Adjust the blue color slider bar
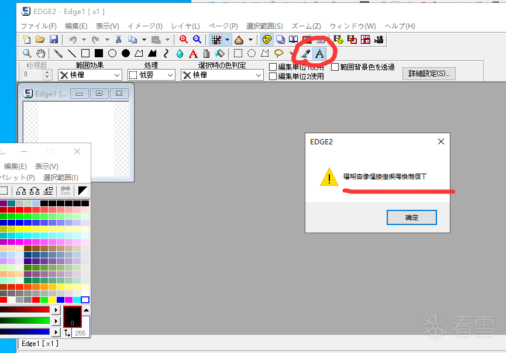The height and width of the screenshot is (353, 506). coord(25,332)
